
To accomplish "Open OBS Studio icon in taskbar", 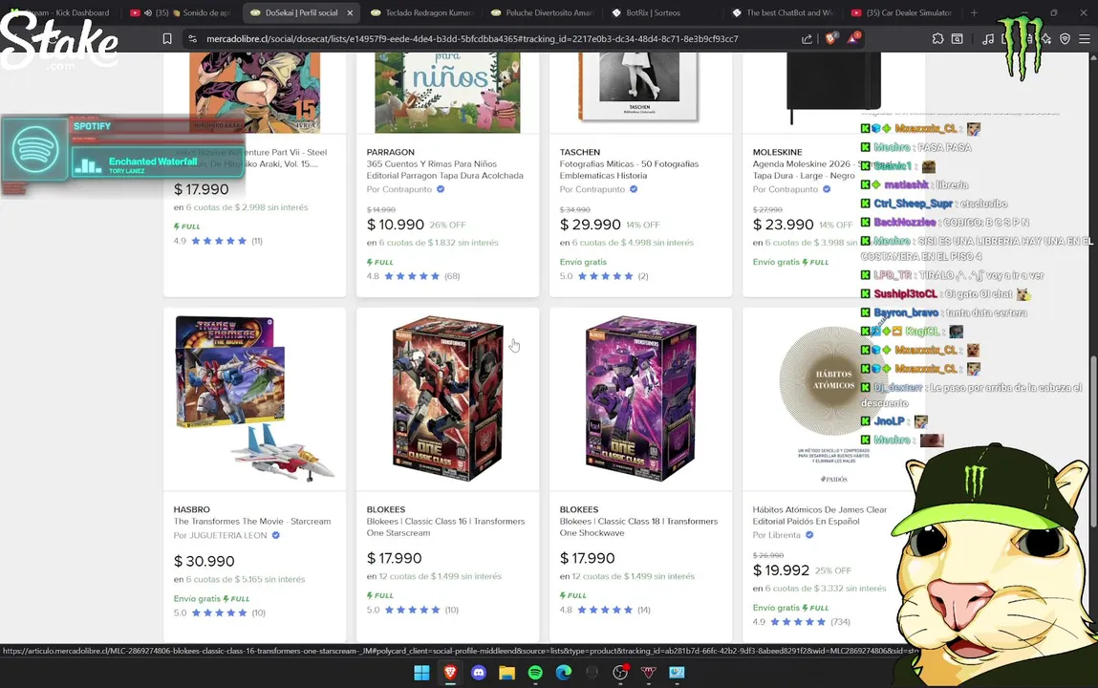I will pyautogui.click(x=620, y=673).
